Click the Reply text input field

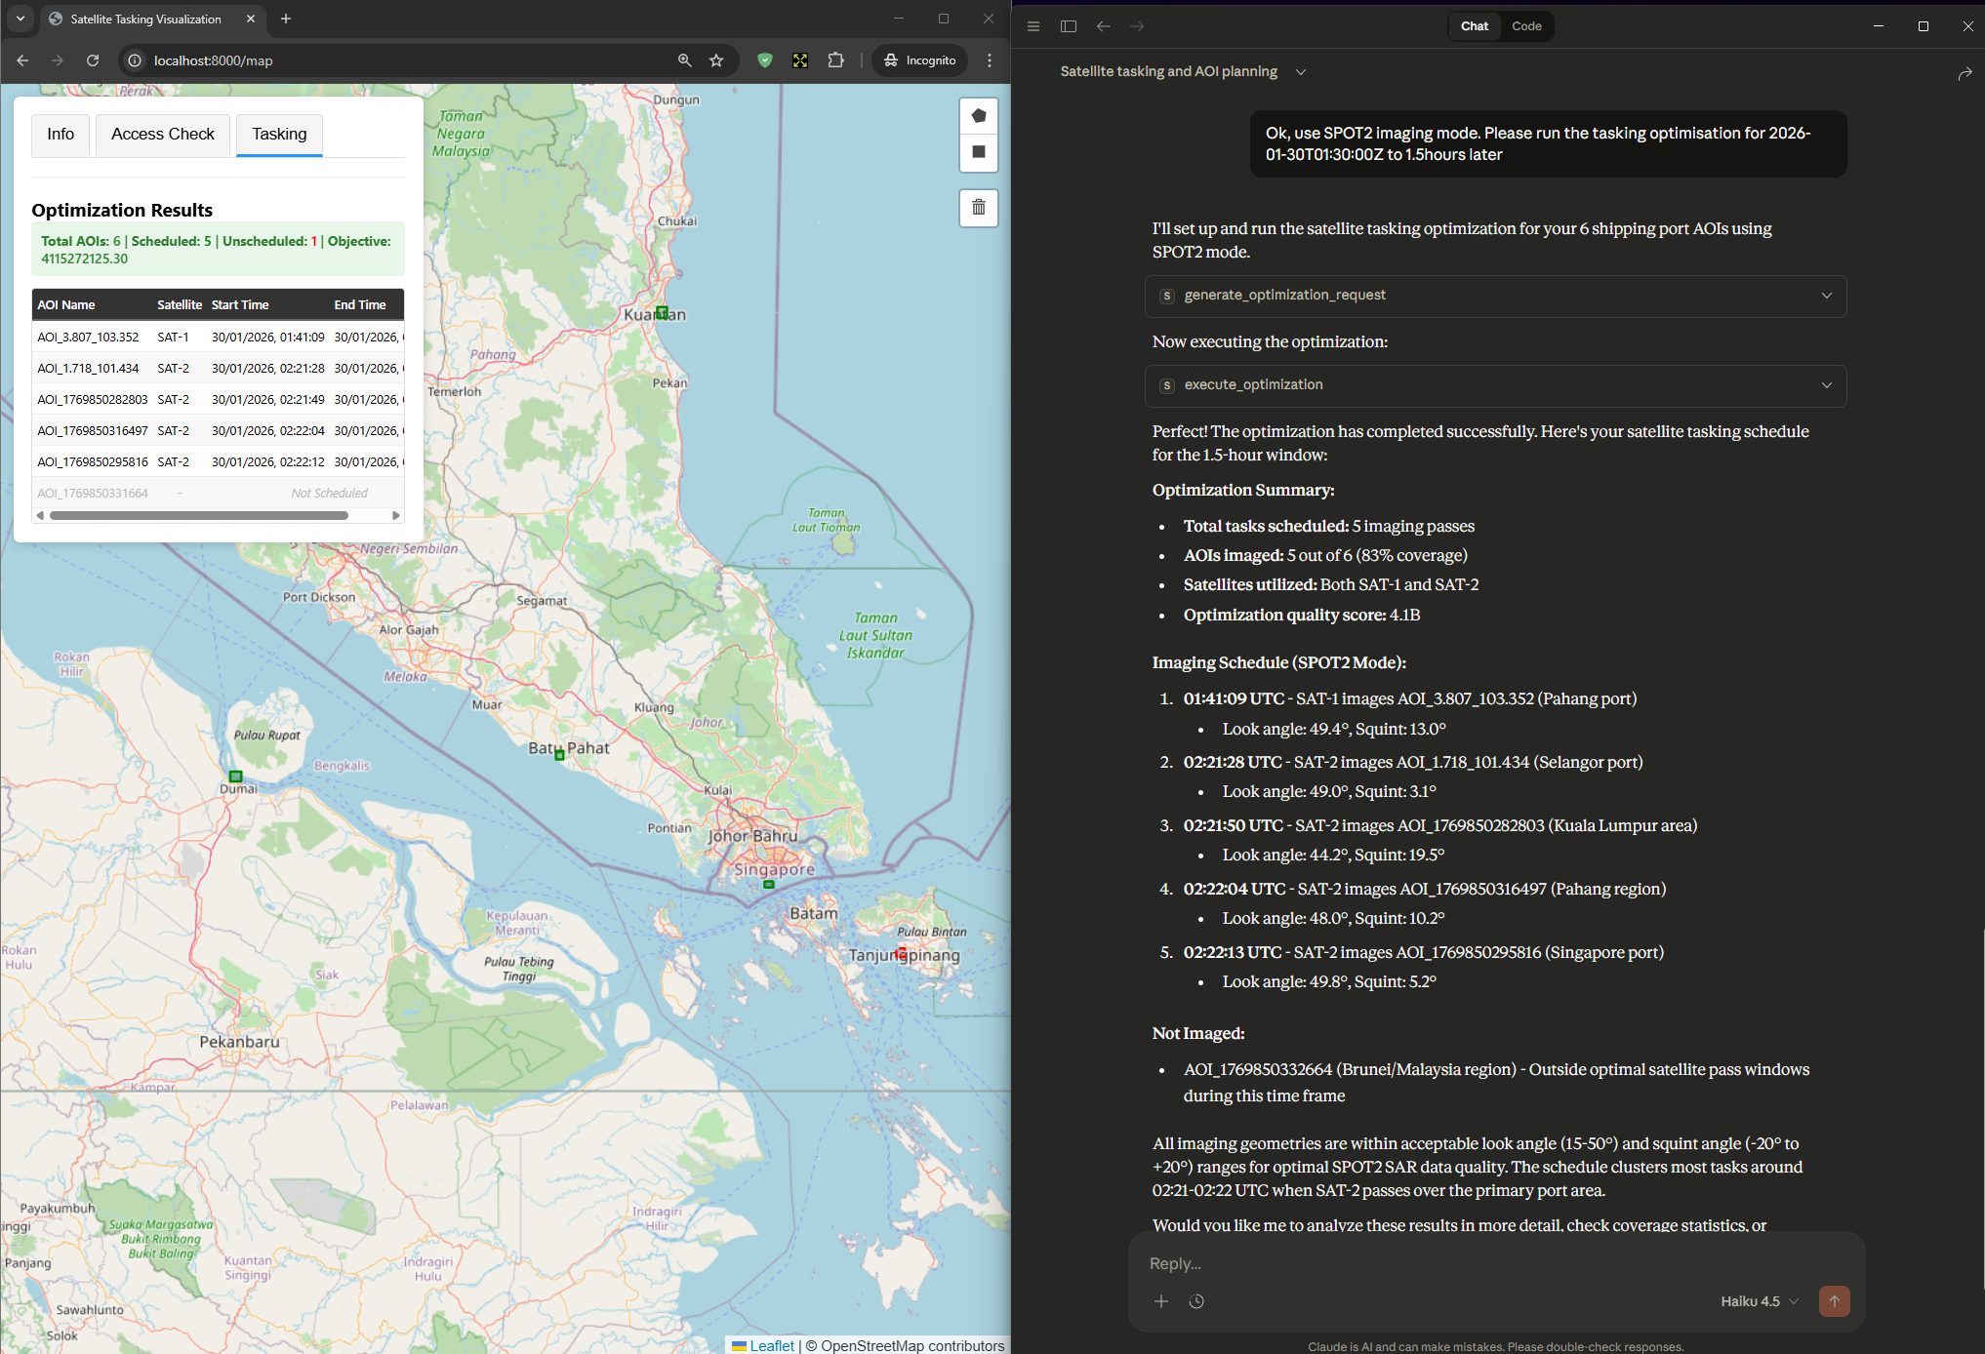pos(1464,1263)
